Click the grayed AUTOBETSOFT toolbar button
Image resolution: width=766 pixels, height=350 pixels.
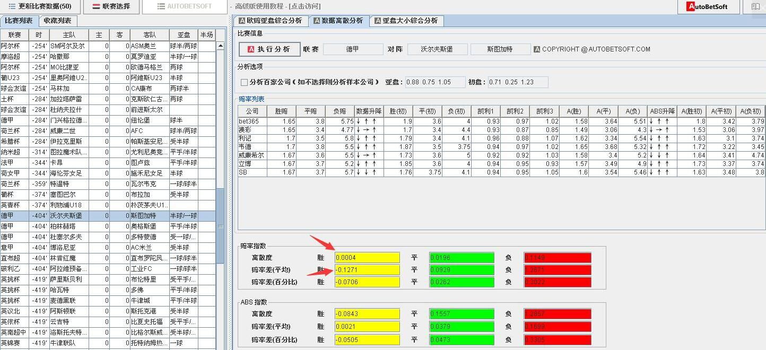coord(184,6)
